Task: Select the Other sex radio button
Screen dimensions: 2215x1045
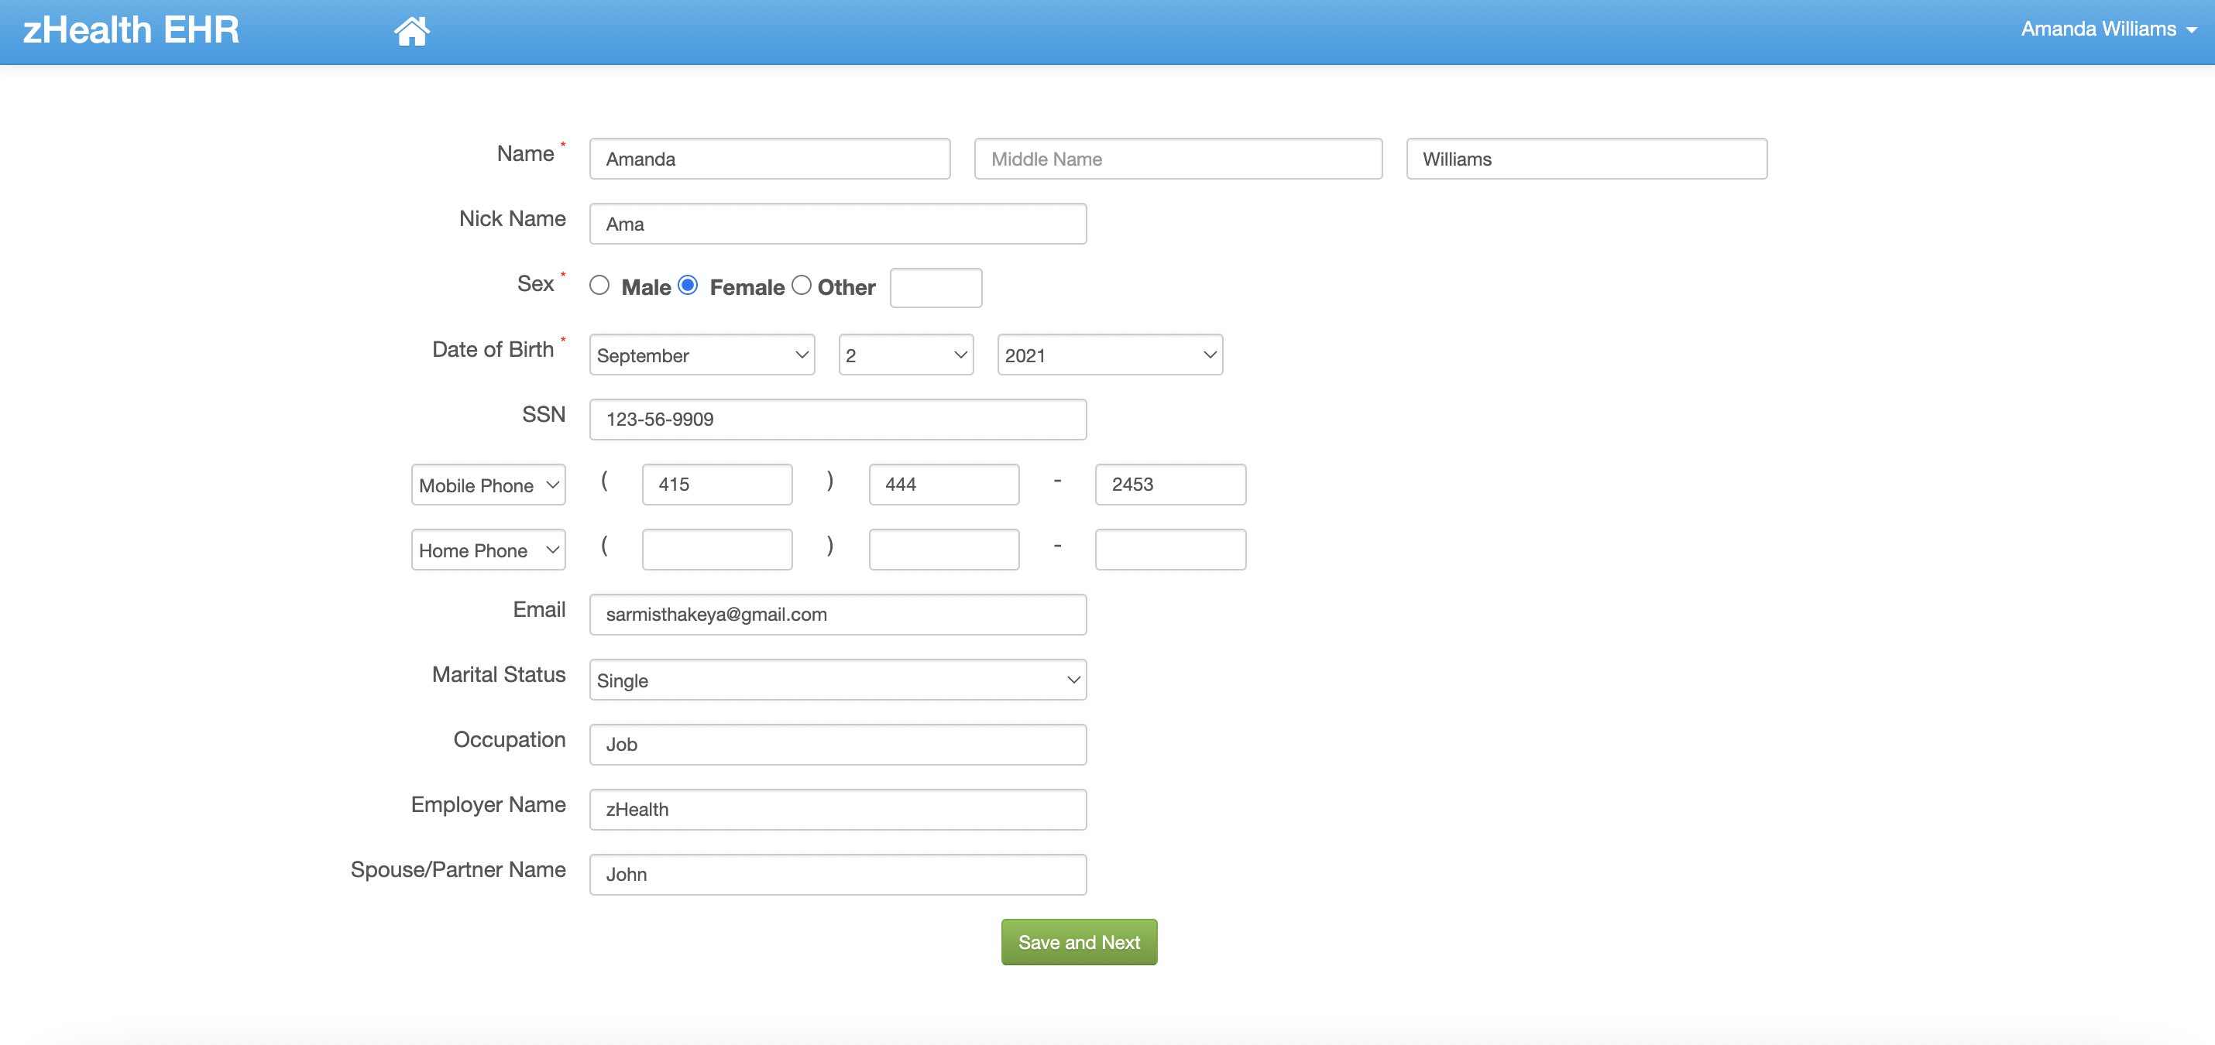Action: pos(802,286)
